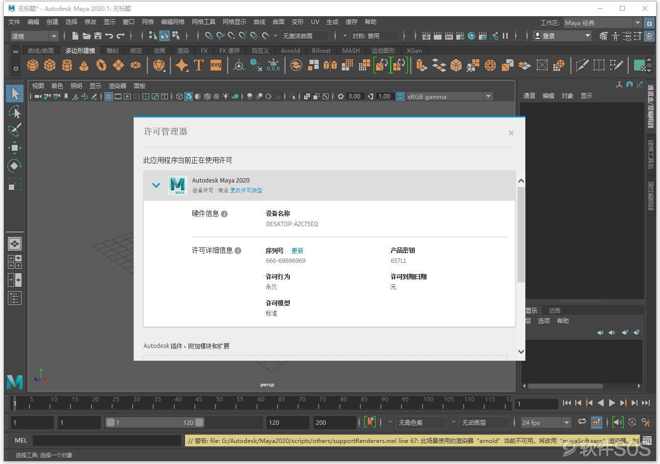Switch to the Arnold shelf tab

(290, 50)
